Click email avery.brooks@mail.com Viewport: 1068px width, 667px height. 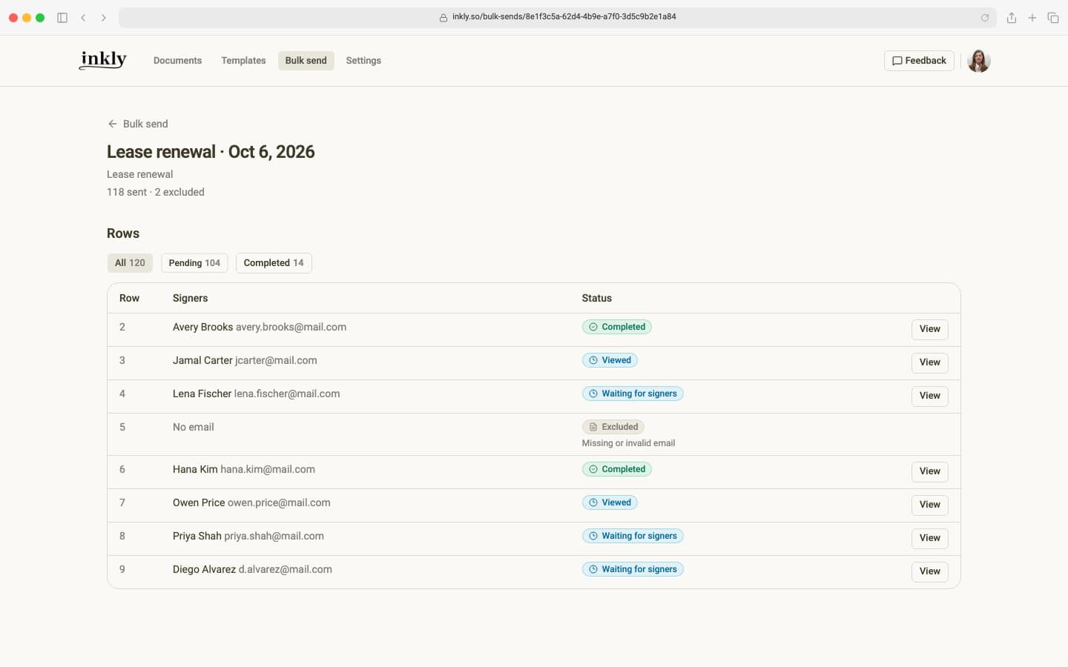[291, 327]
